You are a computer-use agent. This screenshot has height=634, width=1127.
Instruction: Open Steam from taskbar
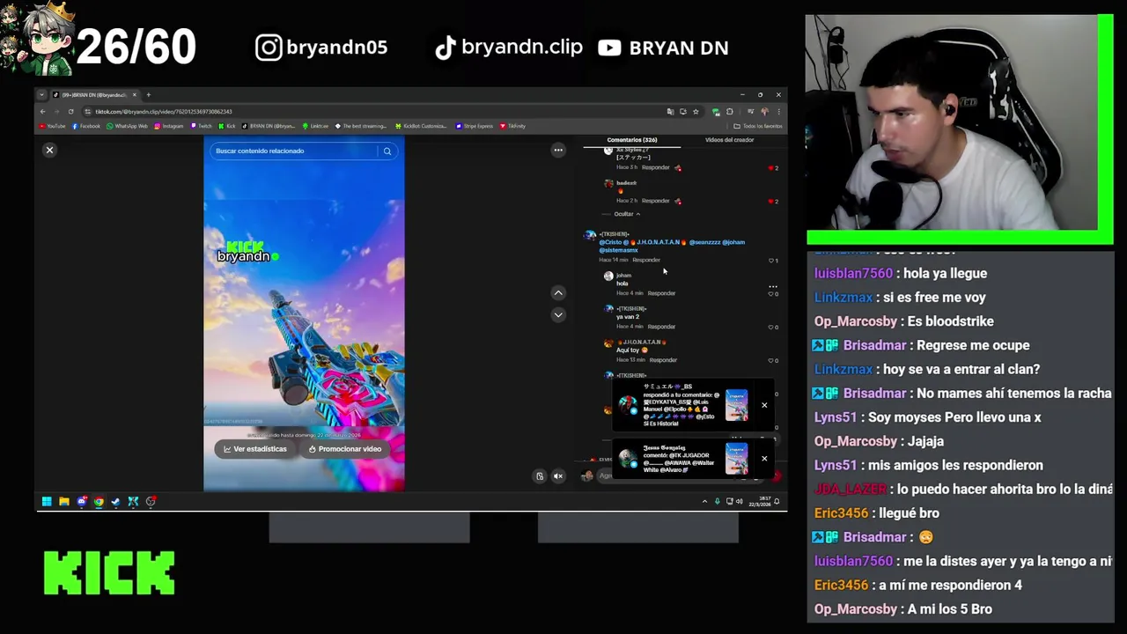click(x=116, y=502)
